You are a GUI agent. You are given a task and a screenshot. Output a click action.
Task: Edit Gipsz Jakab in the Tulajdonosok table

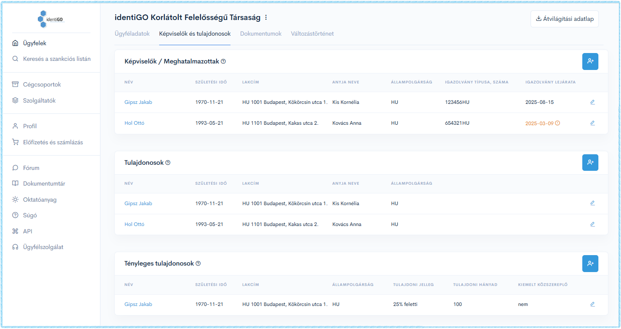pos(592,203)
